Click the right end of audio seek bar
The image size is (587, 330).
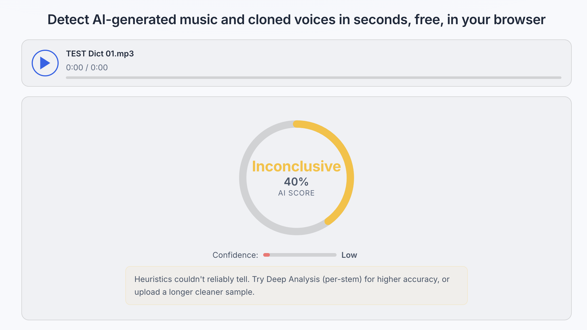point(559,77)
